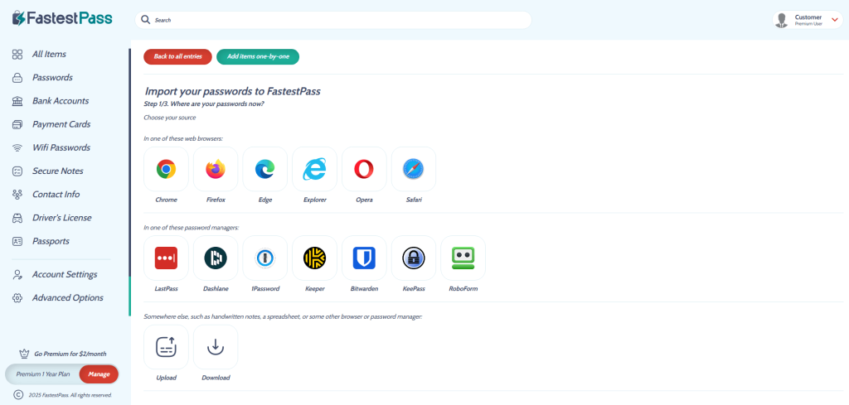The image size is (849, 405).
Task: Select Chrome as the import source
Action: (x=166, y=169)
